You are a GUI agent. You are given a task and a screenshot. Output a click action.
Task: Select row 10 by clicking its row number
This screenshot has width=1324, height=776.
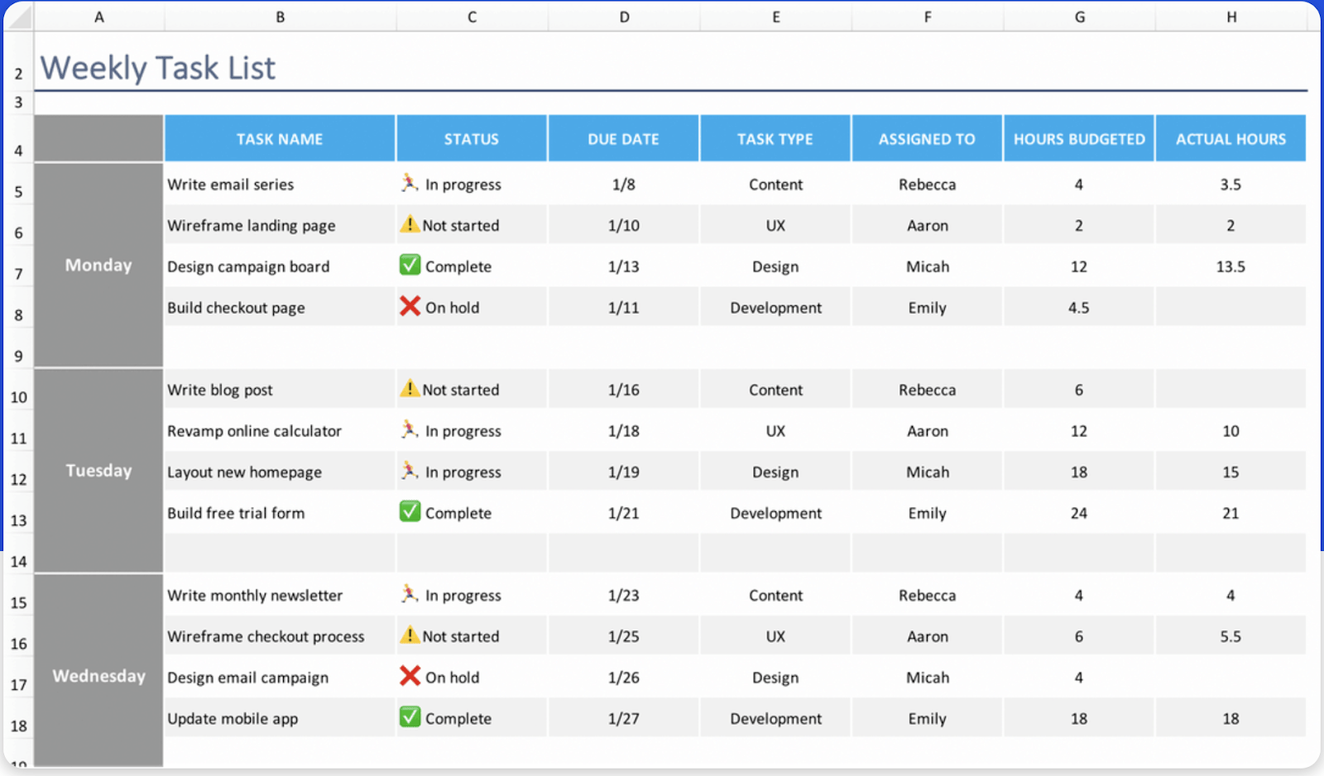[18, 397]
